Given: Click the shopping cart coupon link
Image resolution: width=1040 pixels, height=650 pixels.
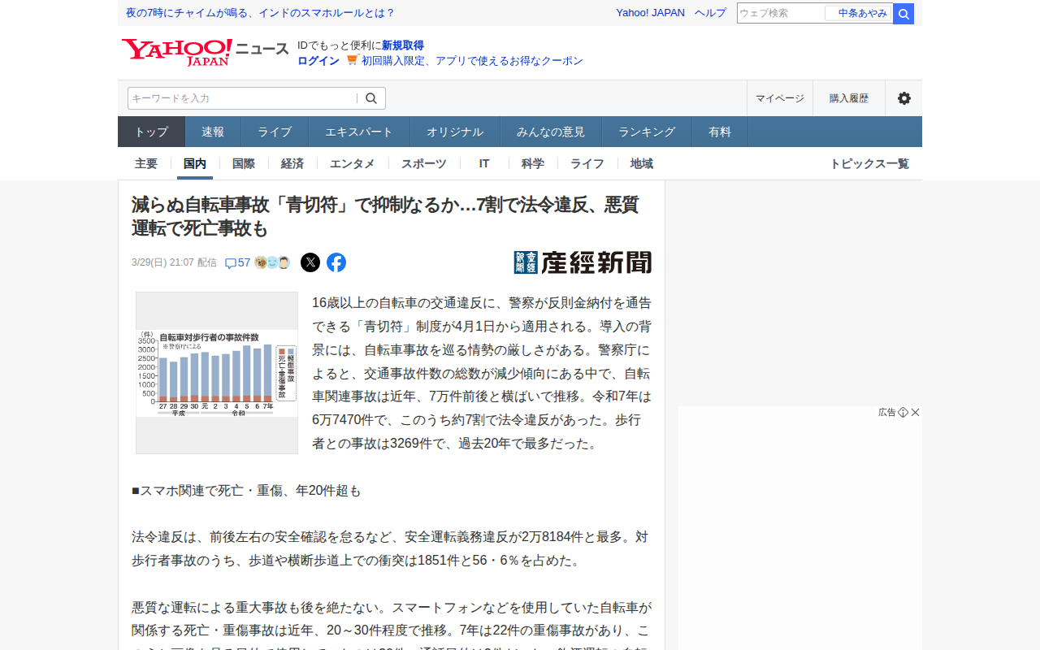Looking at the screenshot, I should [465, 61].
